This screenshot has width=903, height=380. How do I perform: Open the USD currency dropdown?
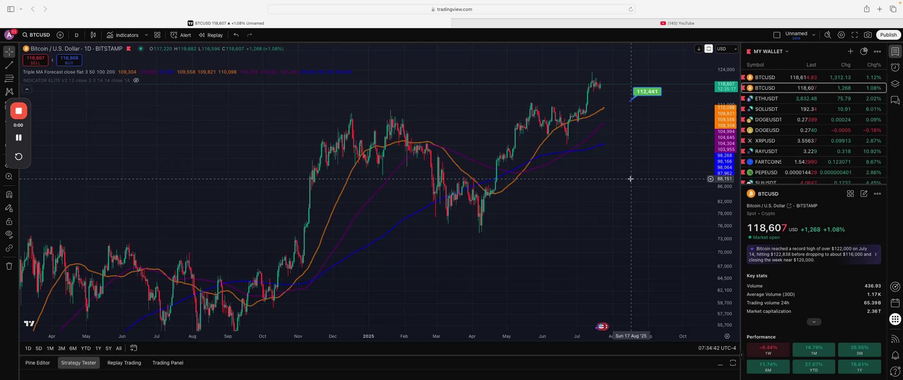[x=726, y=49]
